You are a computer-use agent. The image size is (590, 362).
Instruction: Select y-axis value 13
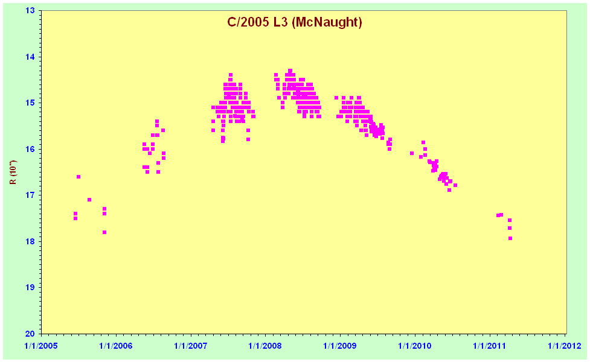(x=30, y=10)
